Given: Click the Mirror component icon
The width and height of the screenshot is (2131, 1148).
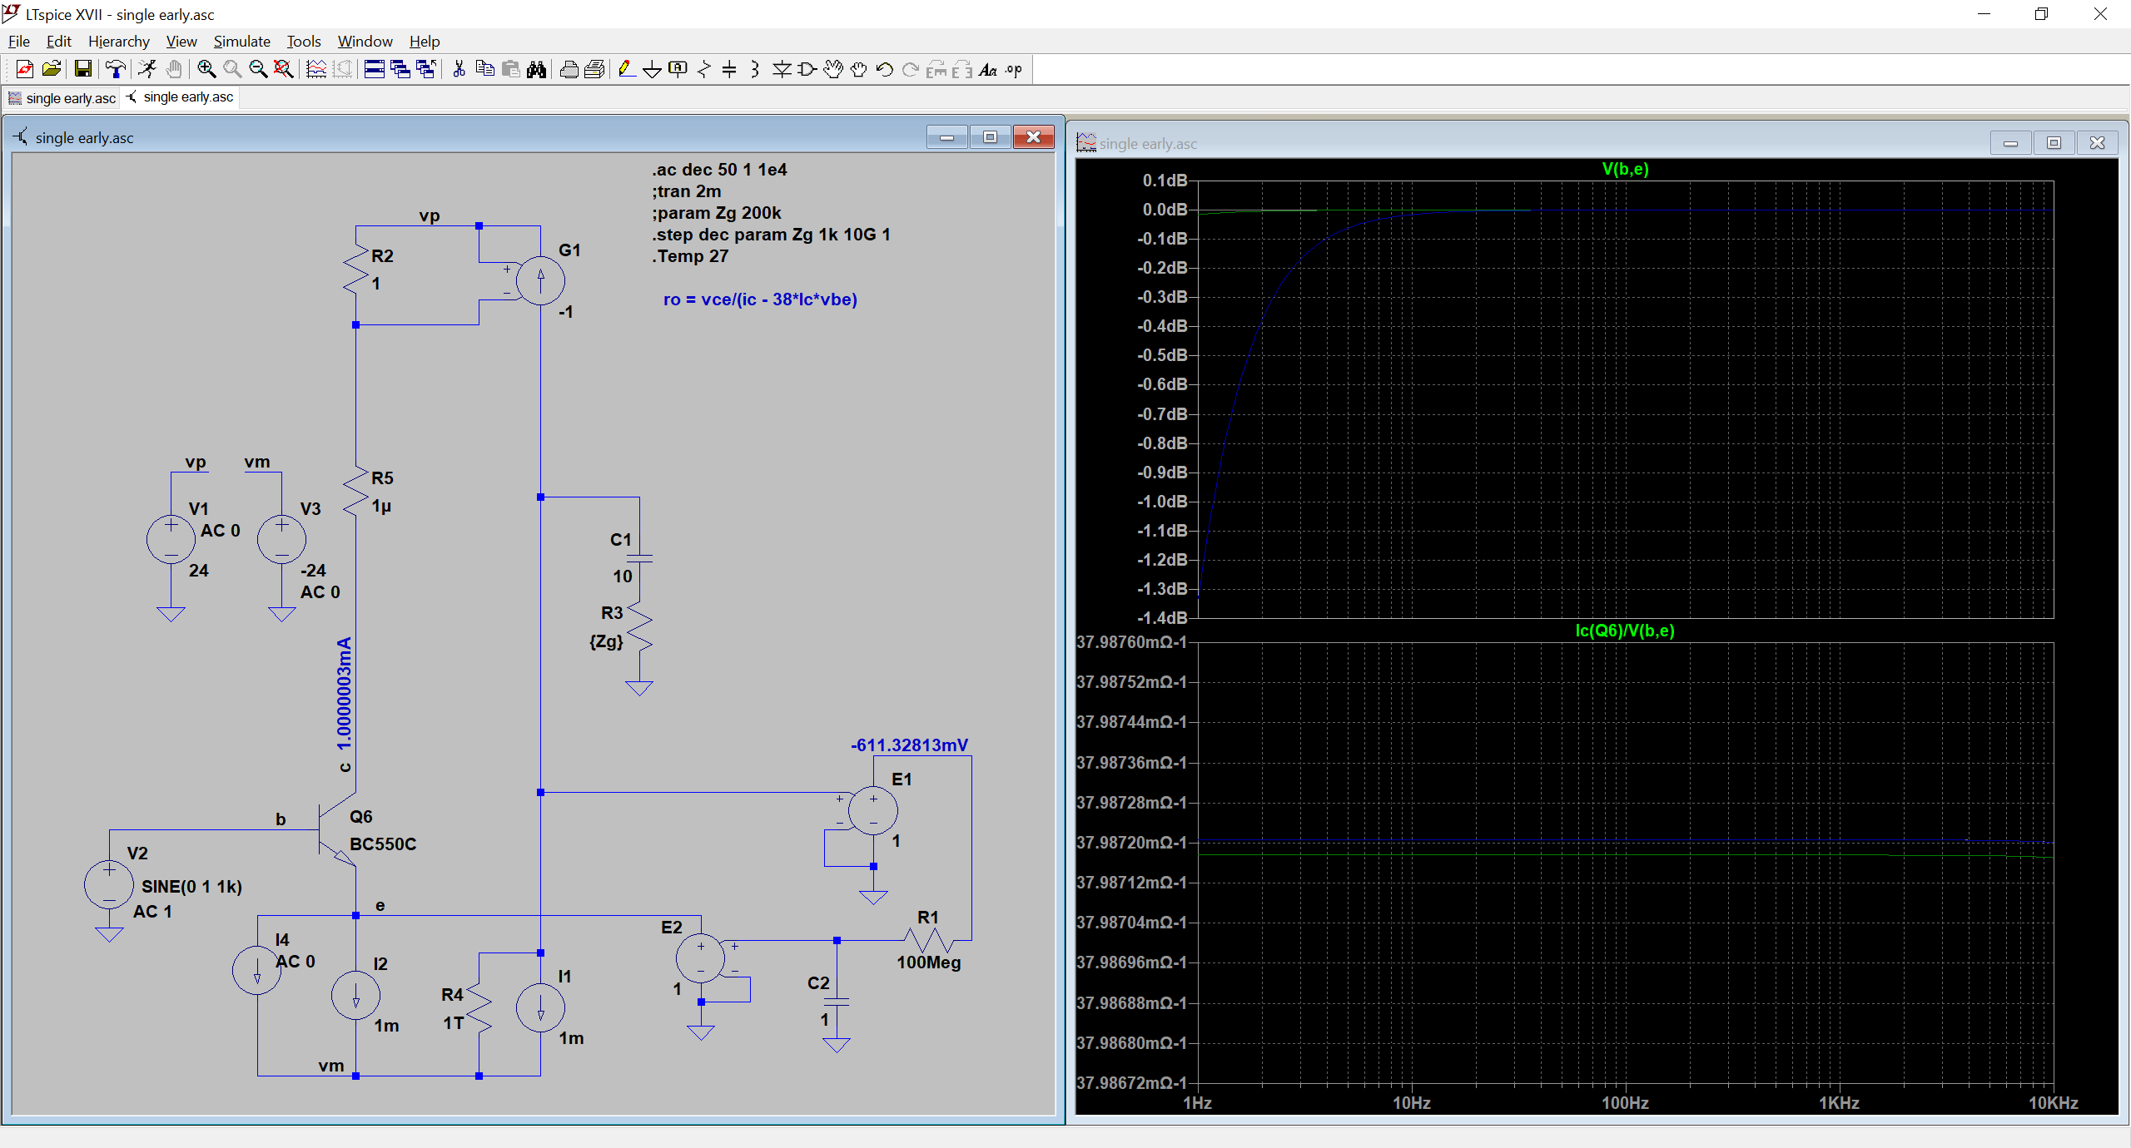Looking at the screenshot, I should pyautogui.click(x=962, y=70).
